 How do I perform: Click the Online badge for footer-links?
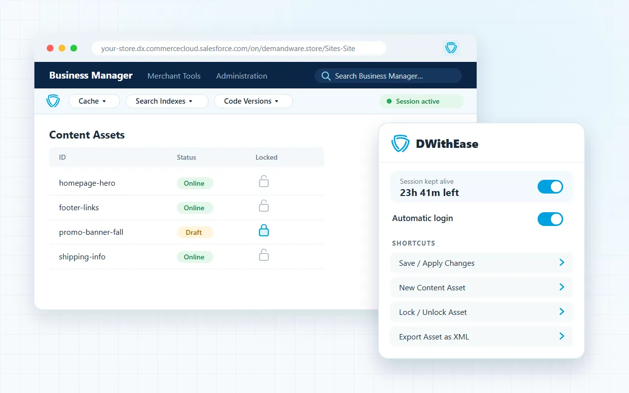tap(195, 208)
